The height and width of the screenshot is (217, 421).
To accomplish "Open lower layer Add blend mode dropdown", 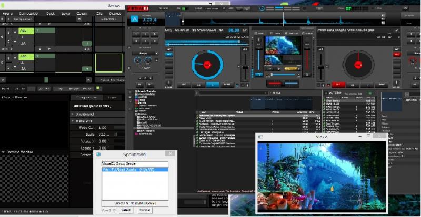I will click(26, 57).
